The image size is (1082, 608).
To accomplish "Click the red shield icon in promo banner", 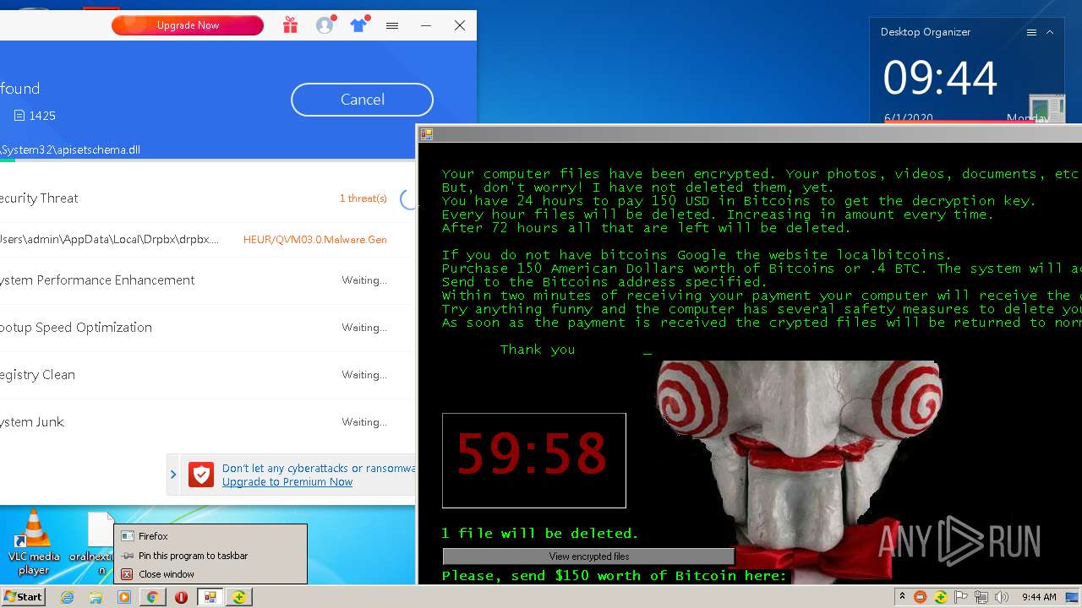I will tap(201, 475).
